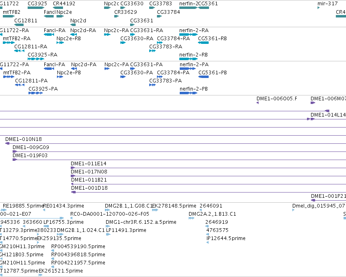Click the RE19885.5prime EST marker
The image size is (346, 277).
(4, 210)
